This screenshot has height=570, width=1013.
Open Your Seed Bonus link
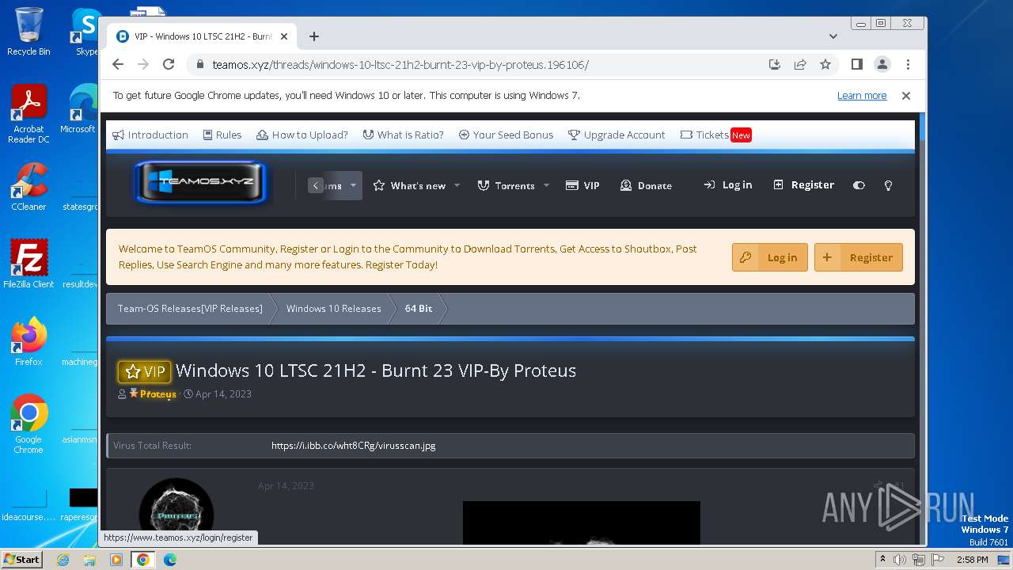(x=506, y=135)
